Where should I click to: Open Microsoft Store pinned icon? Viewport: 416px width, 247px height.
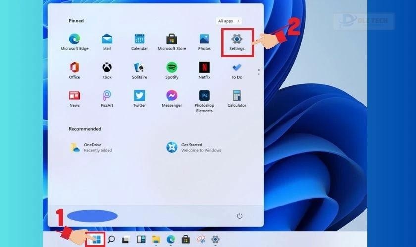tap(171, 39)
